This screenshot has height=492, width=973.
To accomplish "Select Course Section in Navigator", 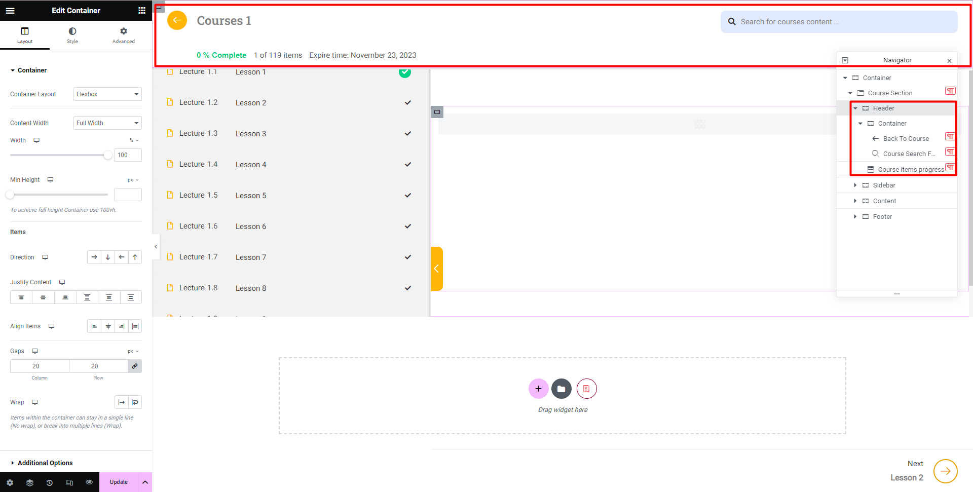I will (x=890, y=93).
